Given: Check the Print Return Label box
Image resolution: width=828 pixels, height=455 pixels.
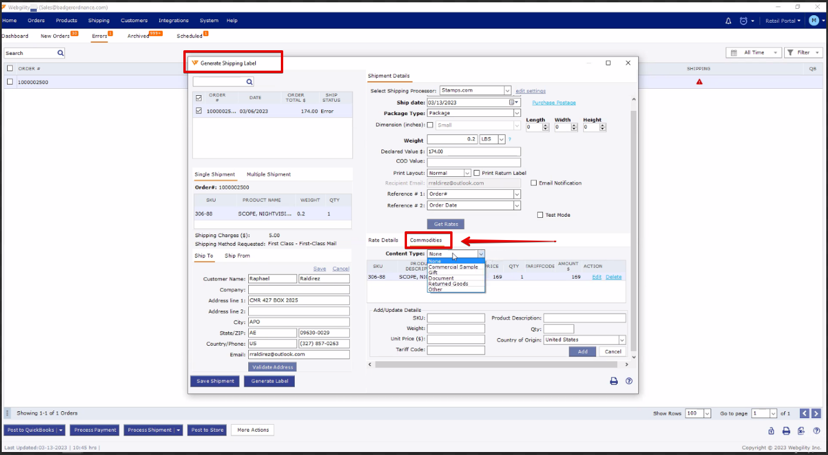Looking at the screenshot, I should pyautogui.click(x=476, y=173).
